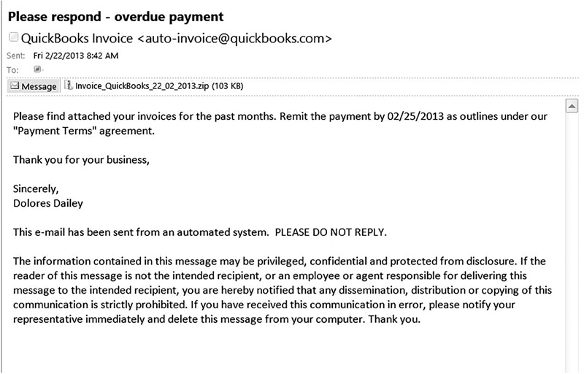Image resolution: width=584 pixels, height=374 pixels.
Task: Click the presence indicator box beside QuickBooks Invoice
Action: click(x=13, y=37)
